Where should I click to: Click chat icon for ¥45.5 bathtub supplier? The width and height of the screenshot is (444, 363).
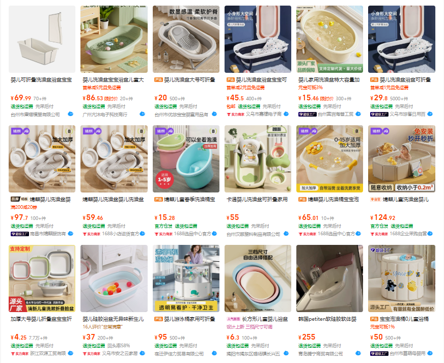click(286, 114)
